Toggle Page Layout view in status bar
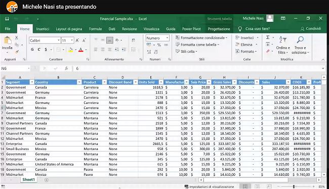The image size is (329, 189). point(257,186)
